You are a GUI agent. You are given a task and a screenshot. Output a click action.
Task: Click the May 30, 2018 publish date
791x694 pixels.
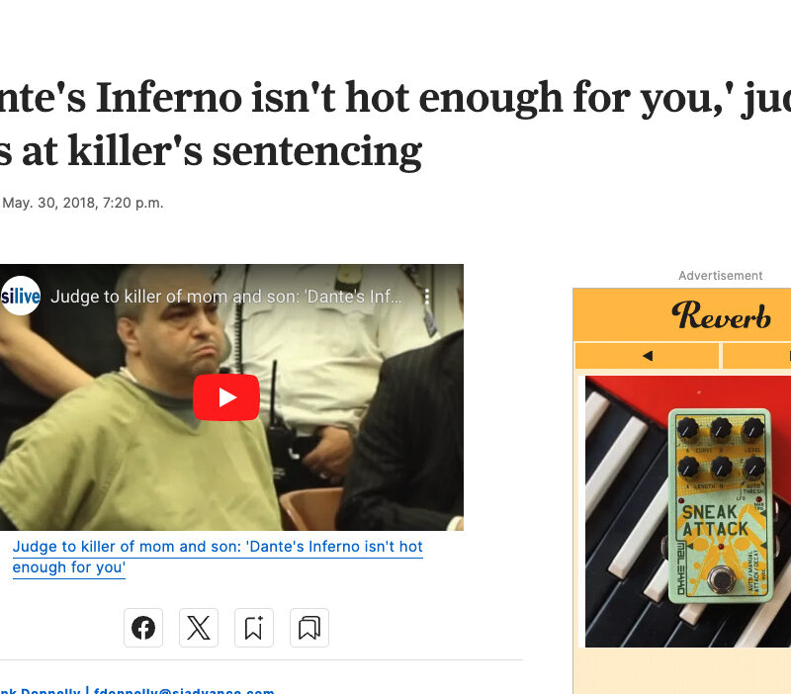tap(83, 203)
